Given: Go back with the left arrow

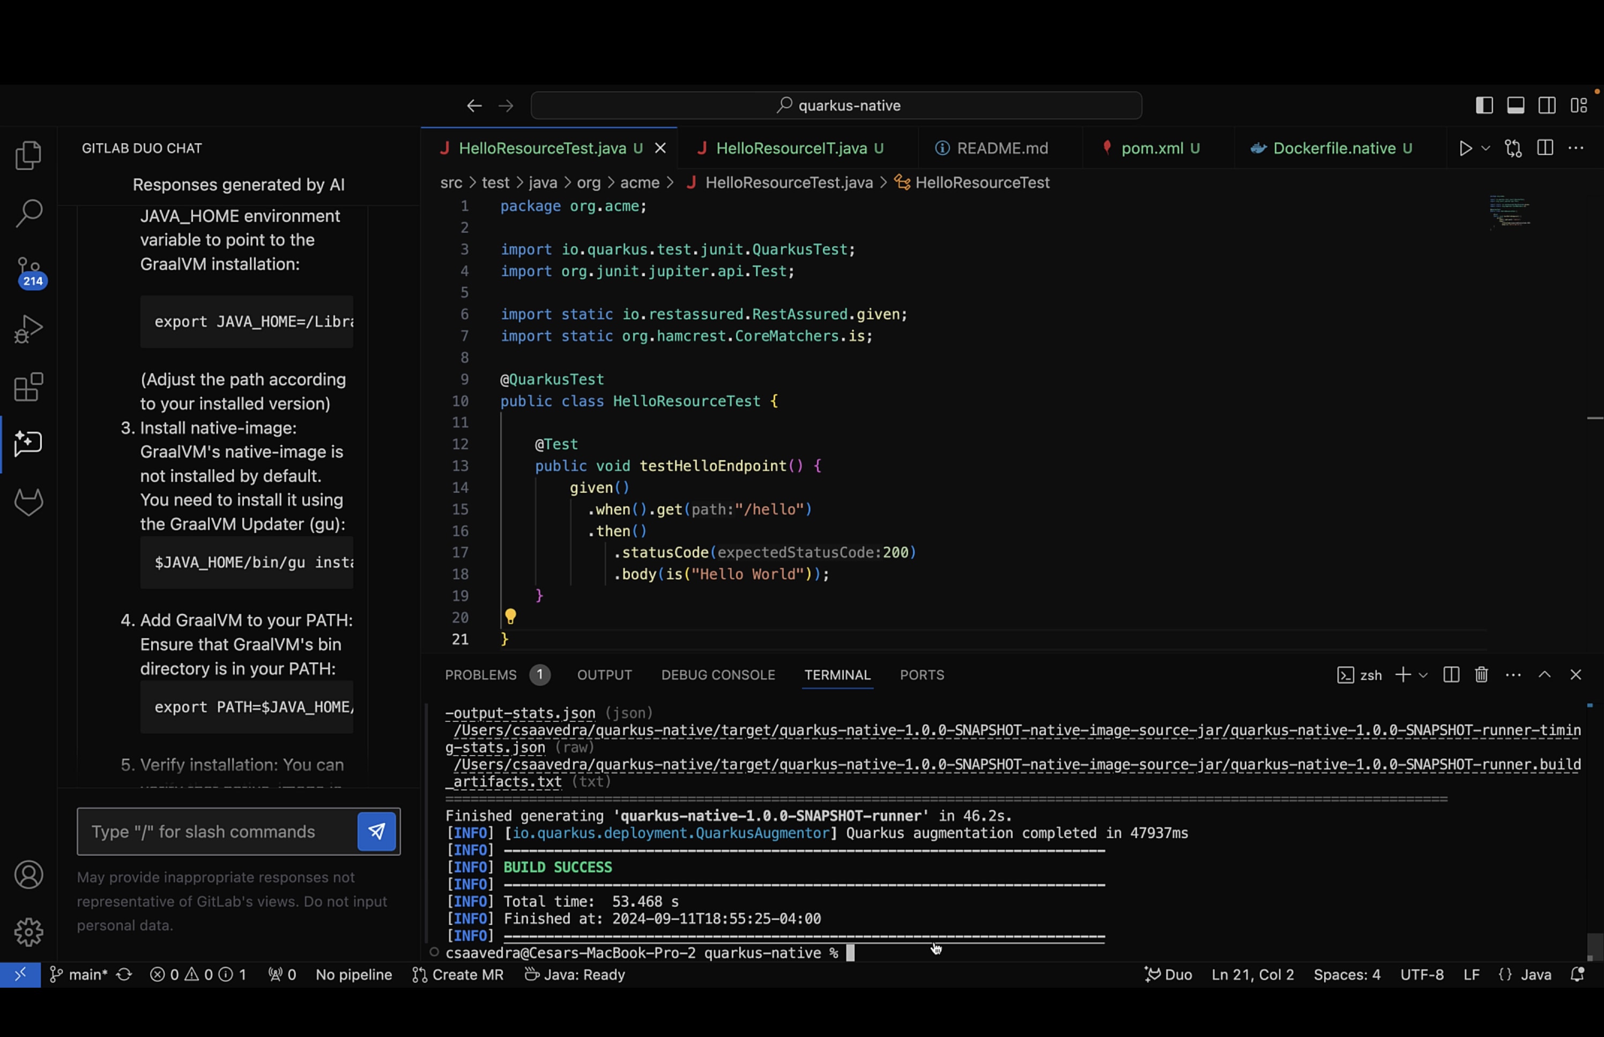Looking at the screenshot, I should (x=474, y=106).
